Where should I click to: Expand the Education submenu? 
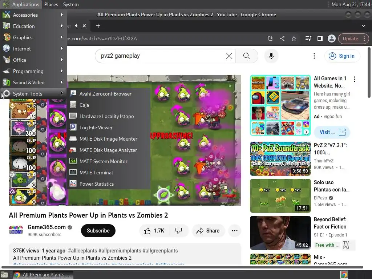coord(33,26)
